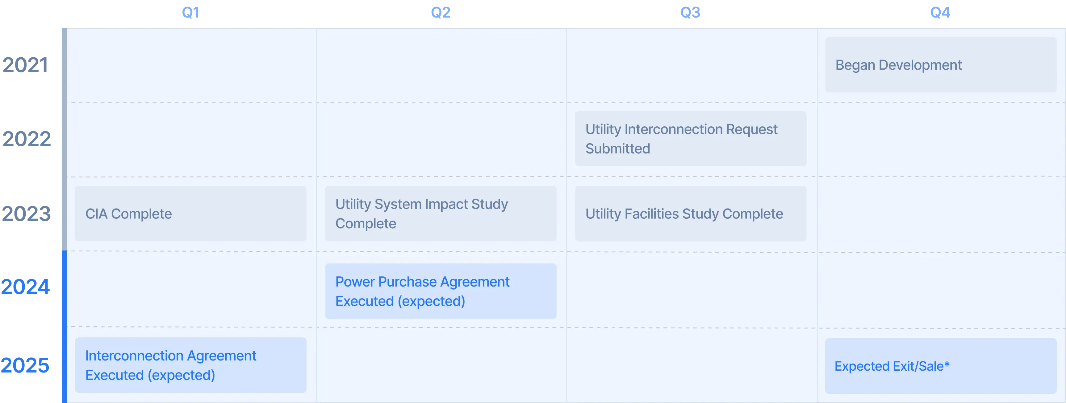The image size is (1066, 403).
Task: Select the Power Purchase Agreement Executed card
Action: 440,291
